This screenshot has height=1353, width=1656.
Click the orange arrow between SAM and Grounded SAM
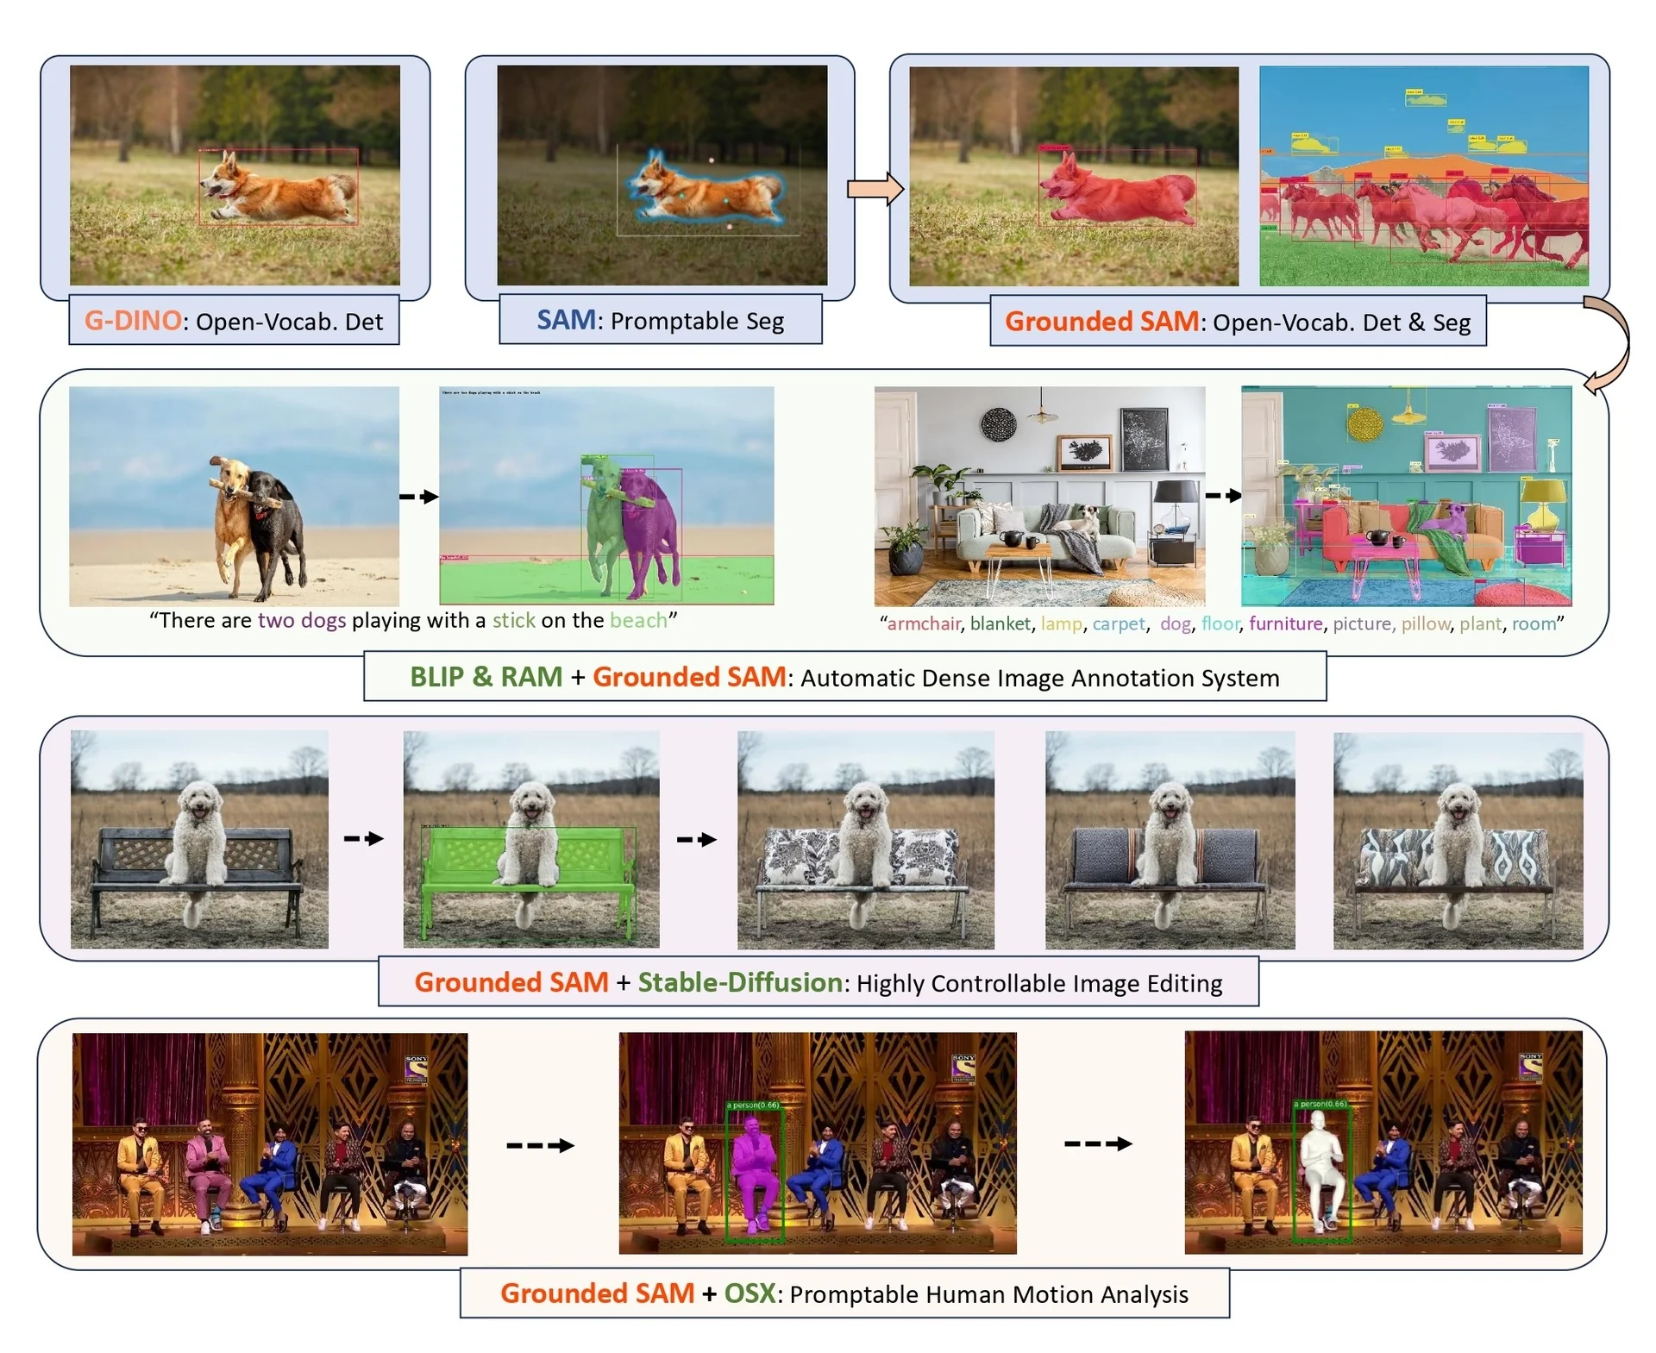pyautogui.click(x=874, y=189)
